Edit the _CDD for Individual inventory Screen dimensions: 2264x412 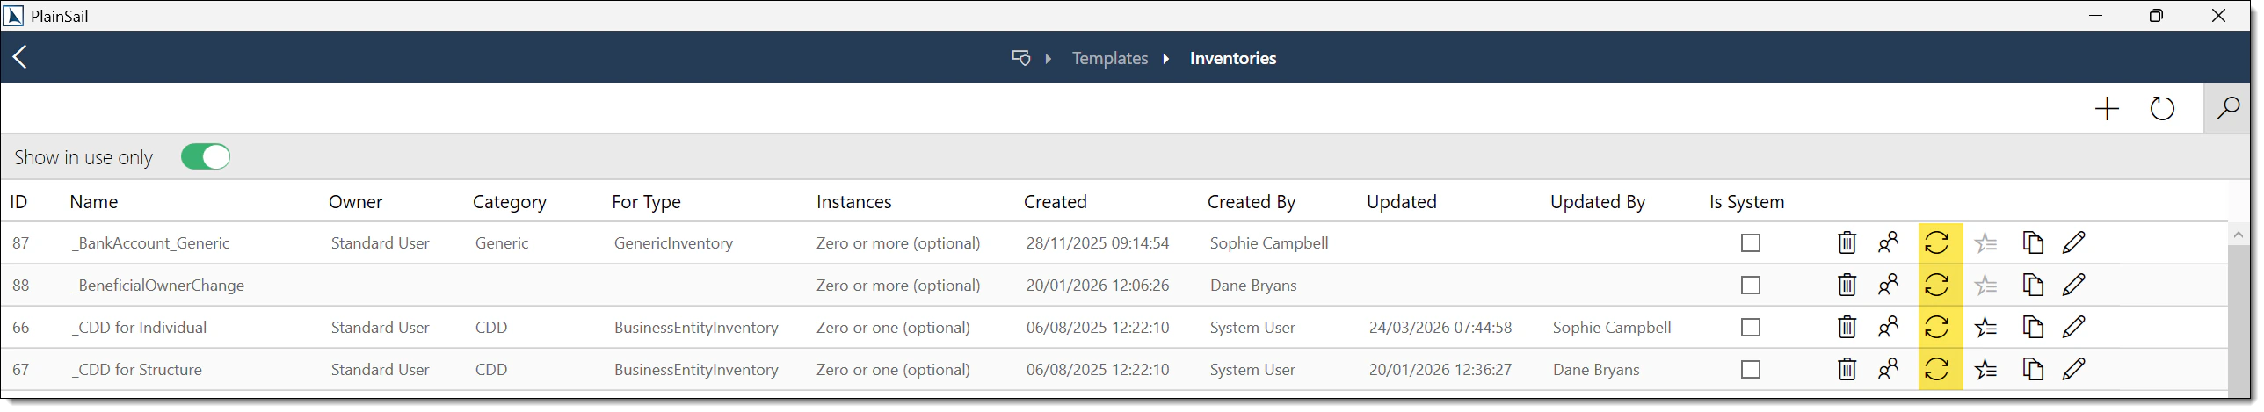point(2074,327)
